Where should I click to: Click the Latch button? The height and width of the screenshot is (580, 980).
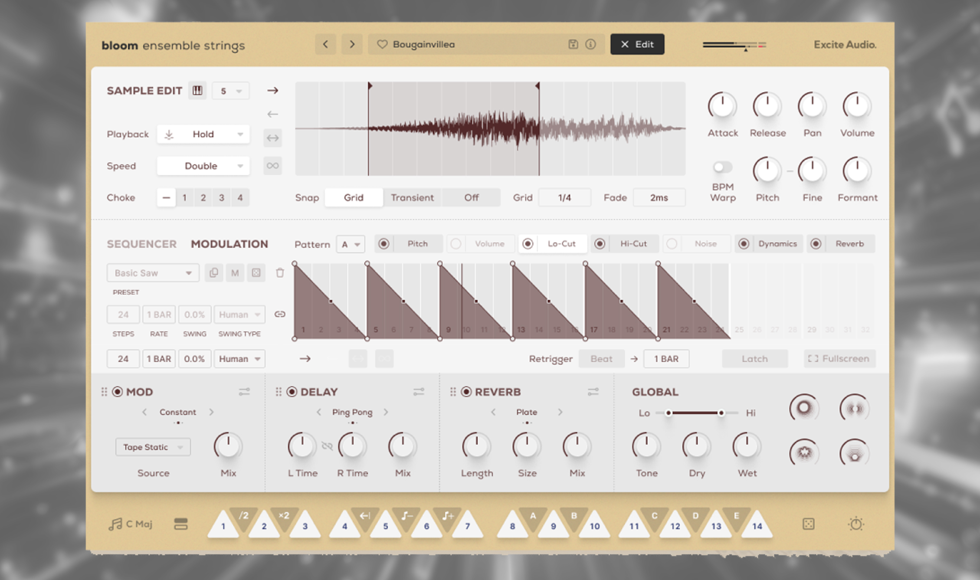click(755, 359)
